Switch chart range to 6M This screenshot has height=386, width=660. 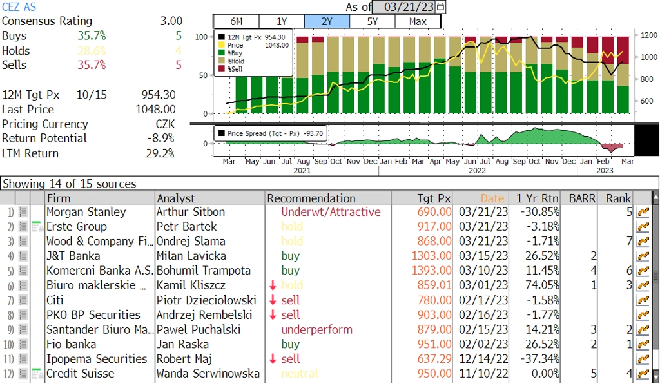(236, 21)
